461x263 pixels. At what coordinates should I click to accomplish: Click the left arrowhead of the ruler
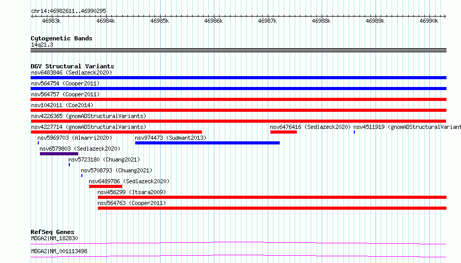[x=32, y=16]
